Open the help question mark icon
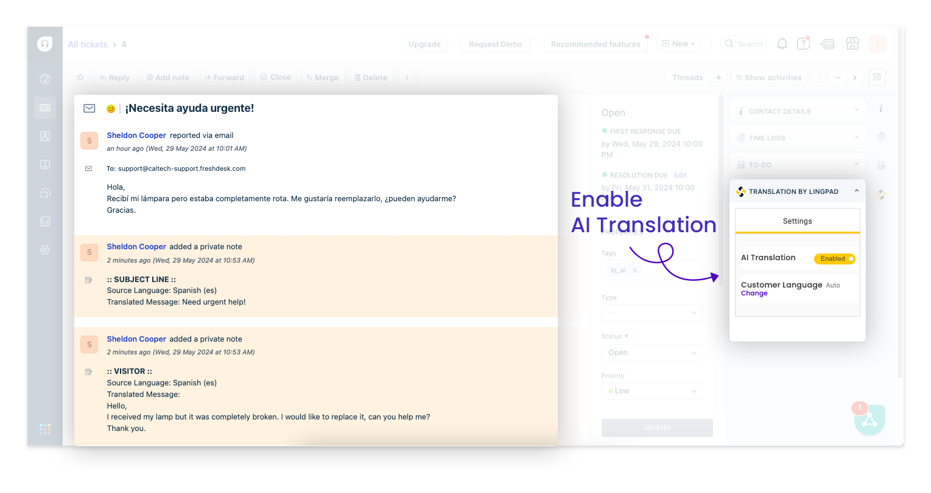Viewport: 931px width, 493px height. (x=804, y=44)
